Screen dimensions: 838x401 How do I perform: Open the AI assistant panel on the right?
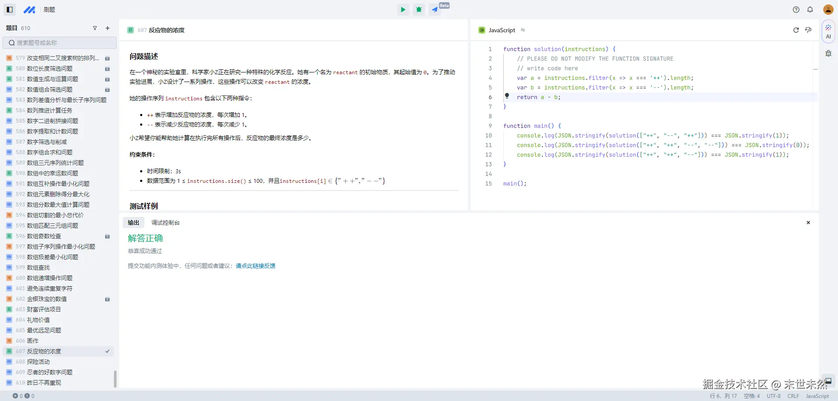coord(828,31)
